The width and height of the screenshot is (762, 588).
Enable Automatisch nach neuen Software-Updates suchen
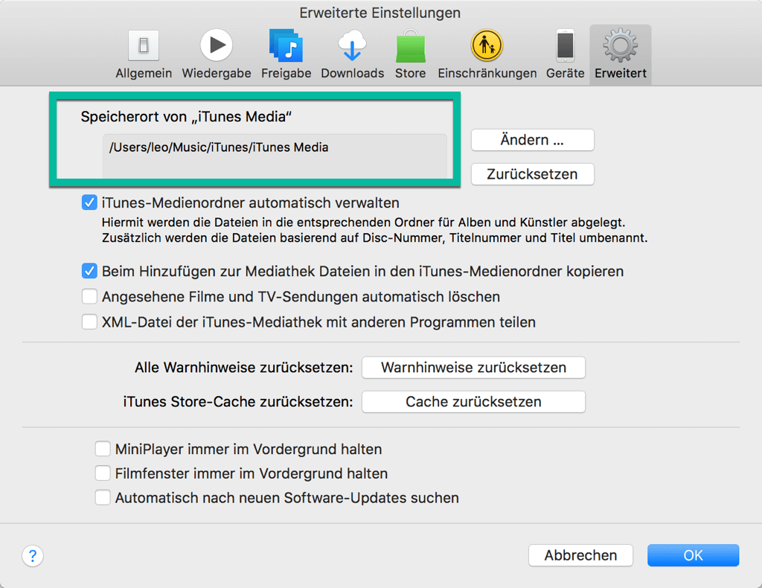(103, 498)
